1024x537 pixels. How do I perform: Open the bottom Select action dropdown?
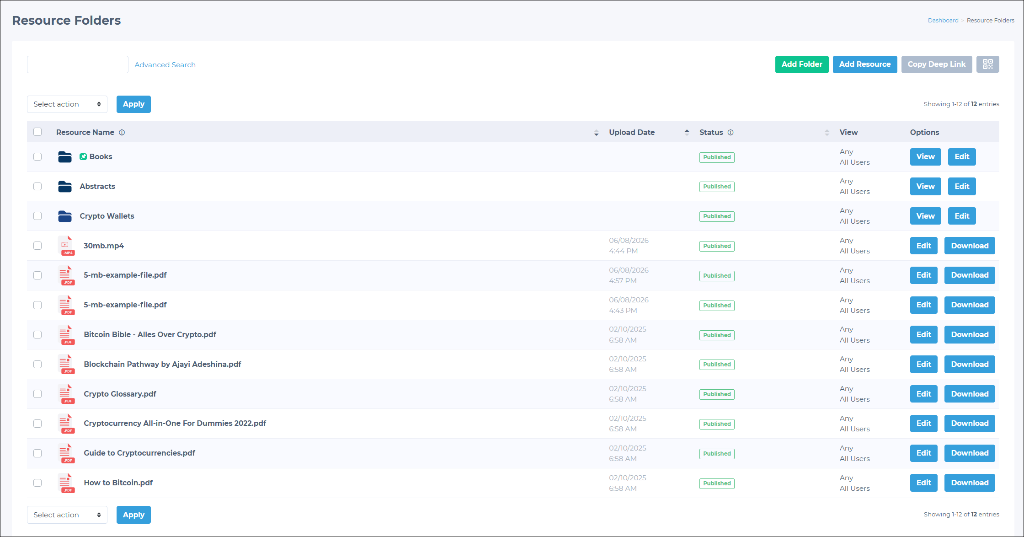(67, 515)
